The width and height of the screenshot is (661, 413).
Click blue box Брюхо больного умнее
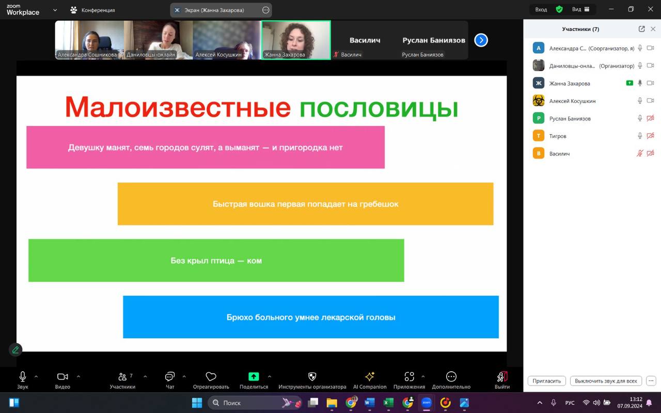click(x=311, y=317)
